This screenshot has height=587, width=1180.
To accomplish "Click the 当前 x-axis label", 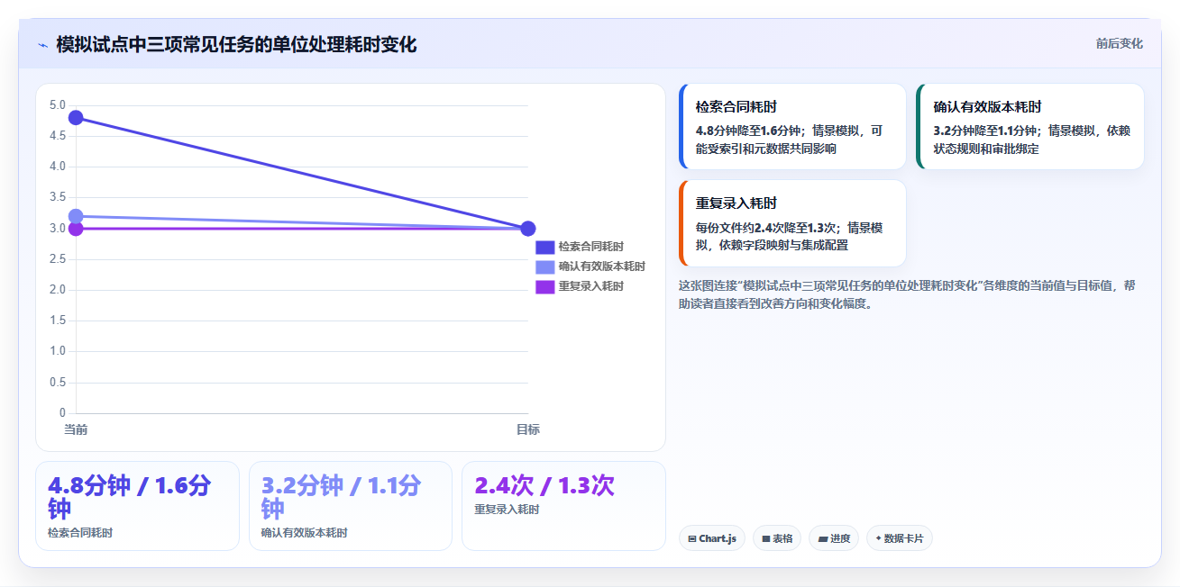I will [x=76, y=429].
